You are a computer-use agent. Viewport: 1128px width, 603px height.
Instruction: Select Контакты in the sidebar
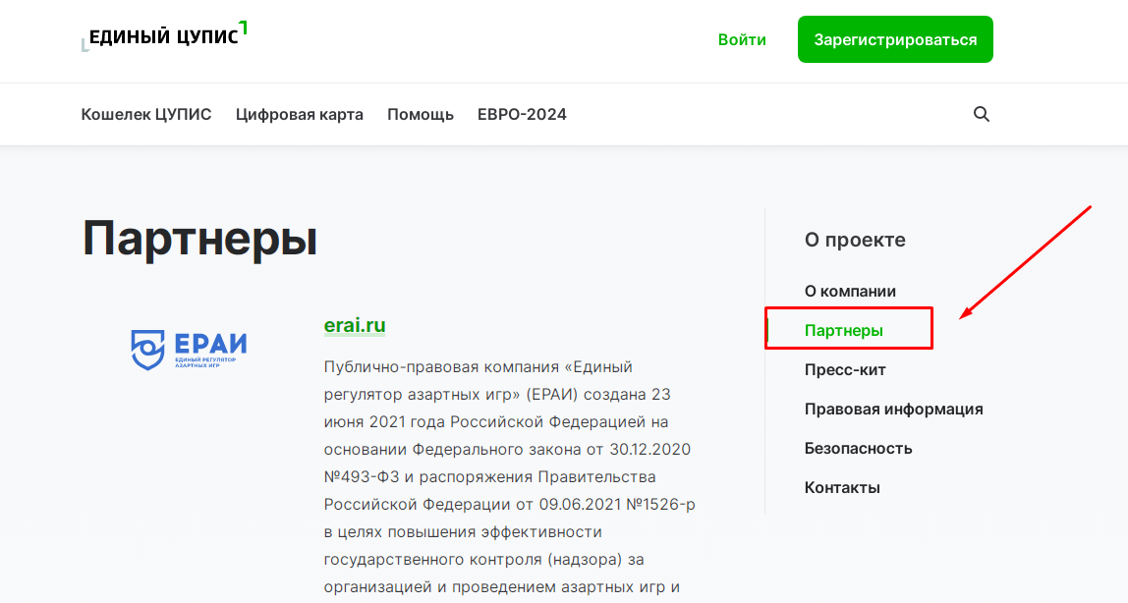[x=842, y=487]
